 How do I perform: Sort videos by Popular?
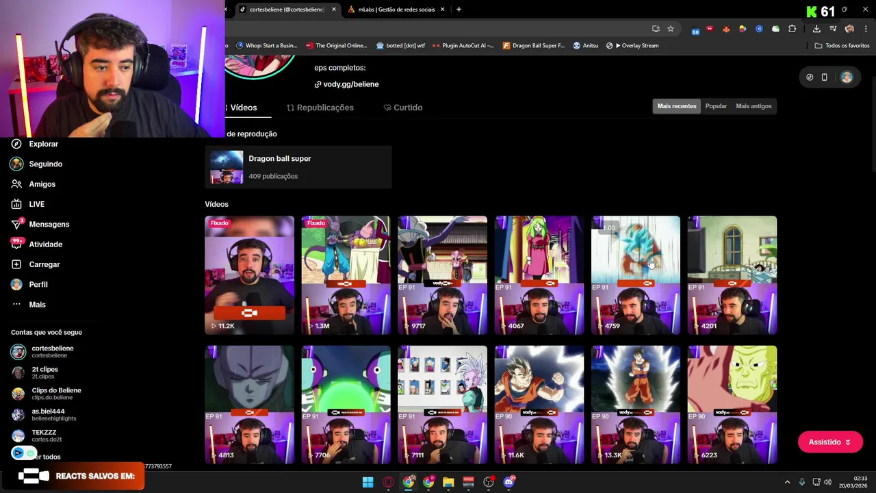click(x=716, y=106)
